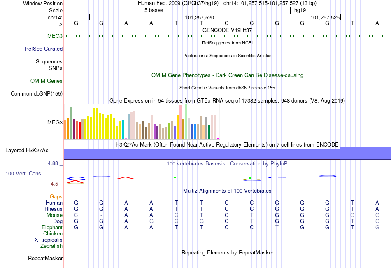
Task: Click Multiz Alignments of 100 Vertebrates title
Action: 227,191
